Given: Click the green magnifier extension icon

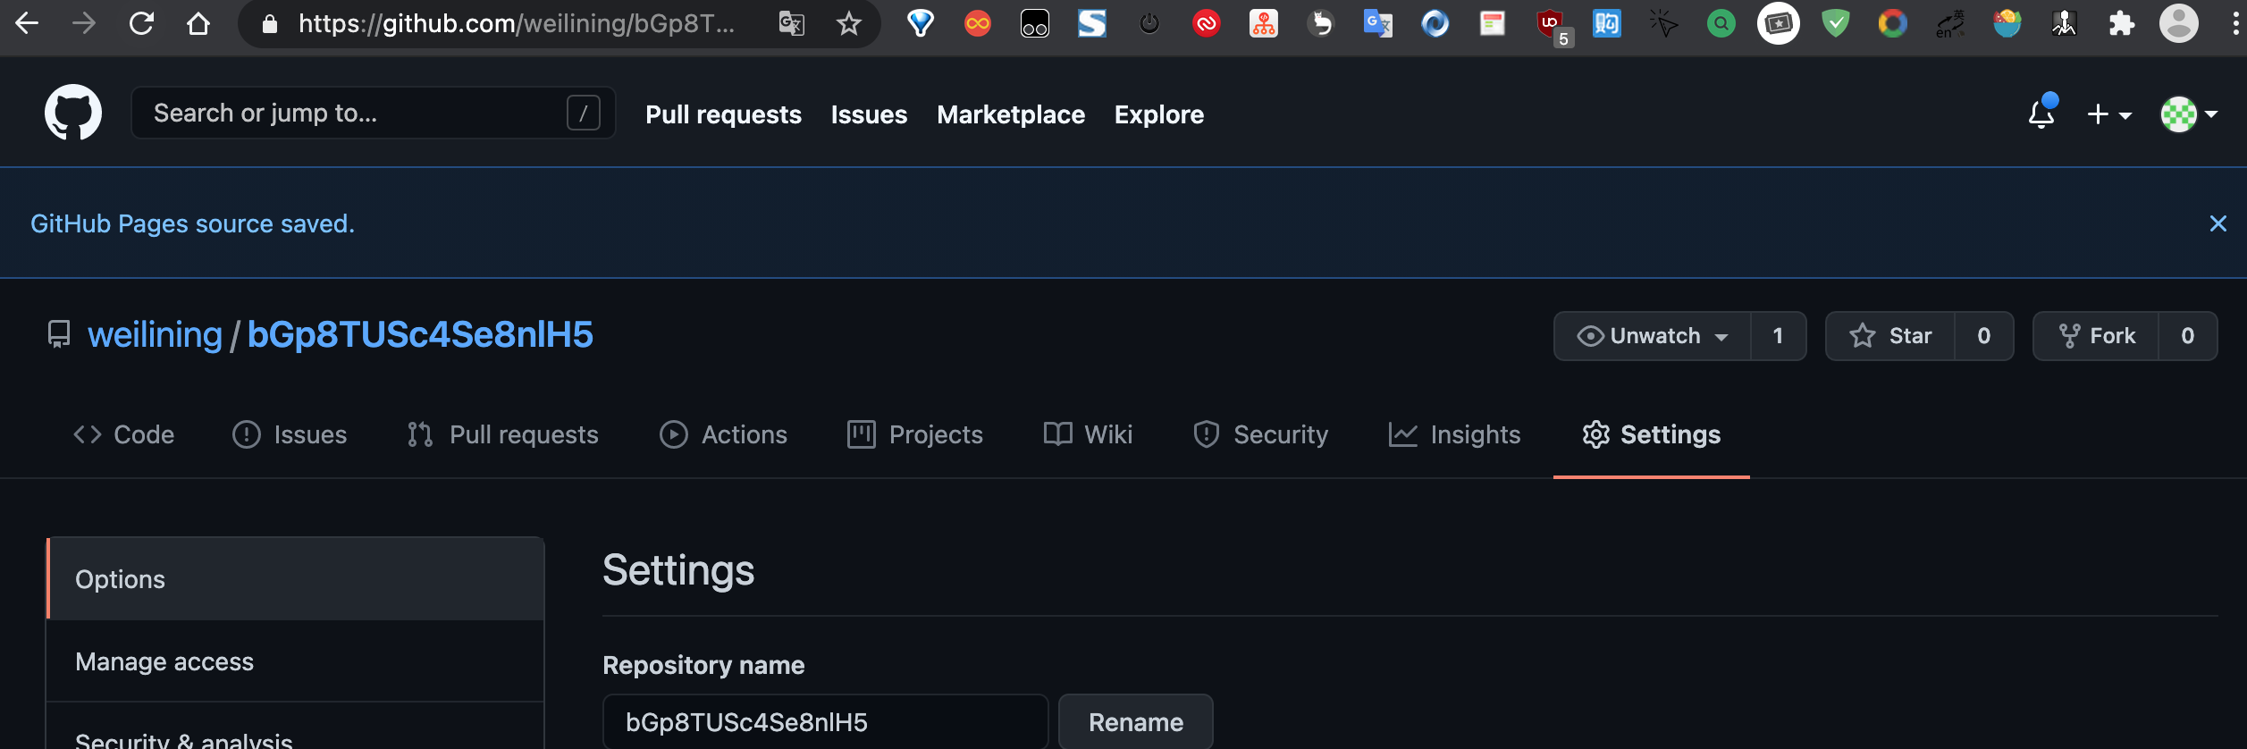Looking at the screenshot, I should (1721, 23).
